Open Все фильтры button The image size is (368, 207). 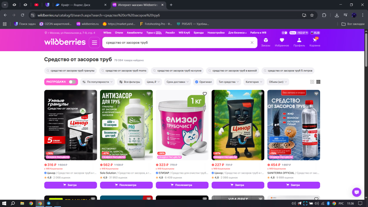pos(130,82)
